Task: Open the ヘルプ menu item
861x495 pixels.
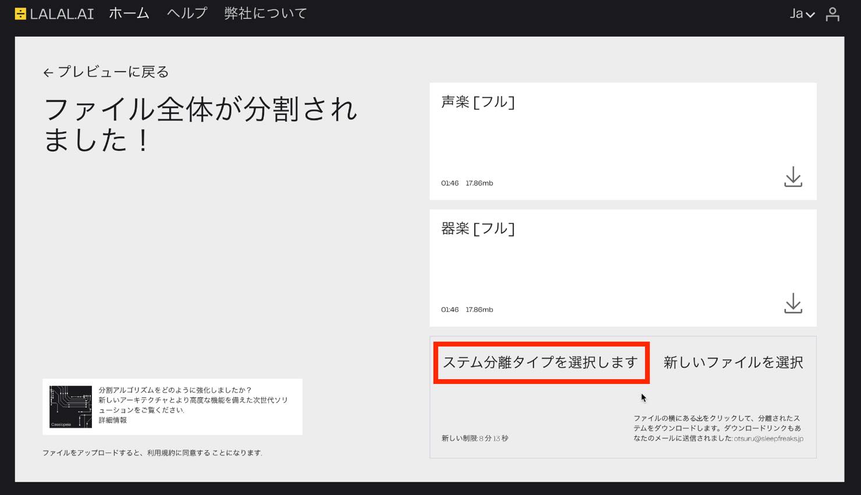Action: 187,13
